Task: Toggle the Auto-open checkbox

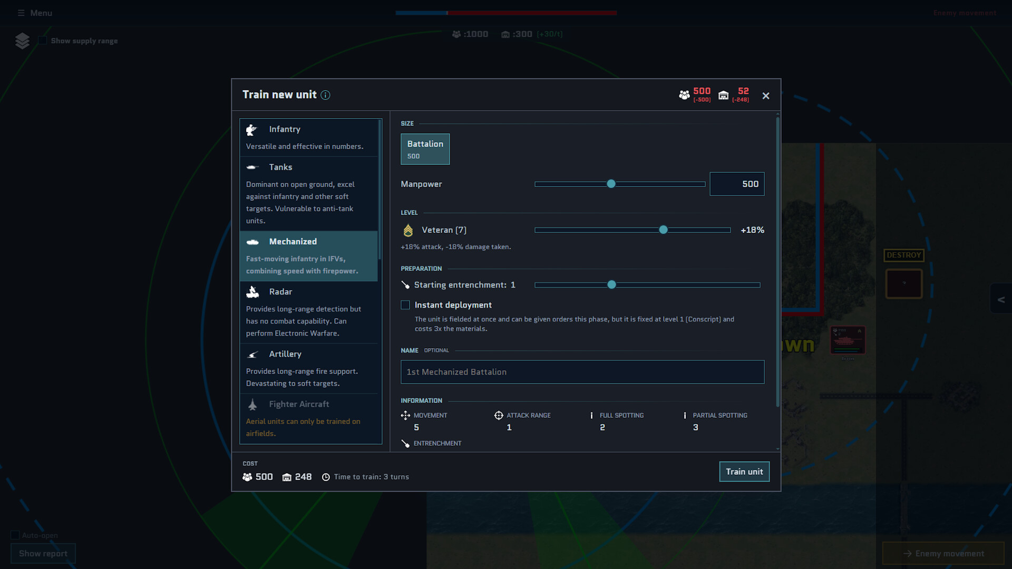Action: click(15, 535)
